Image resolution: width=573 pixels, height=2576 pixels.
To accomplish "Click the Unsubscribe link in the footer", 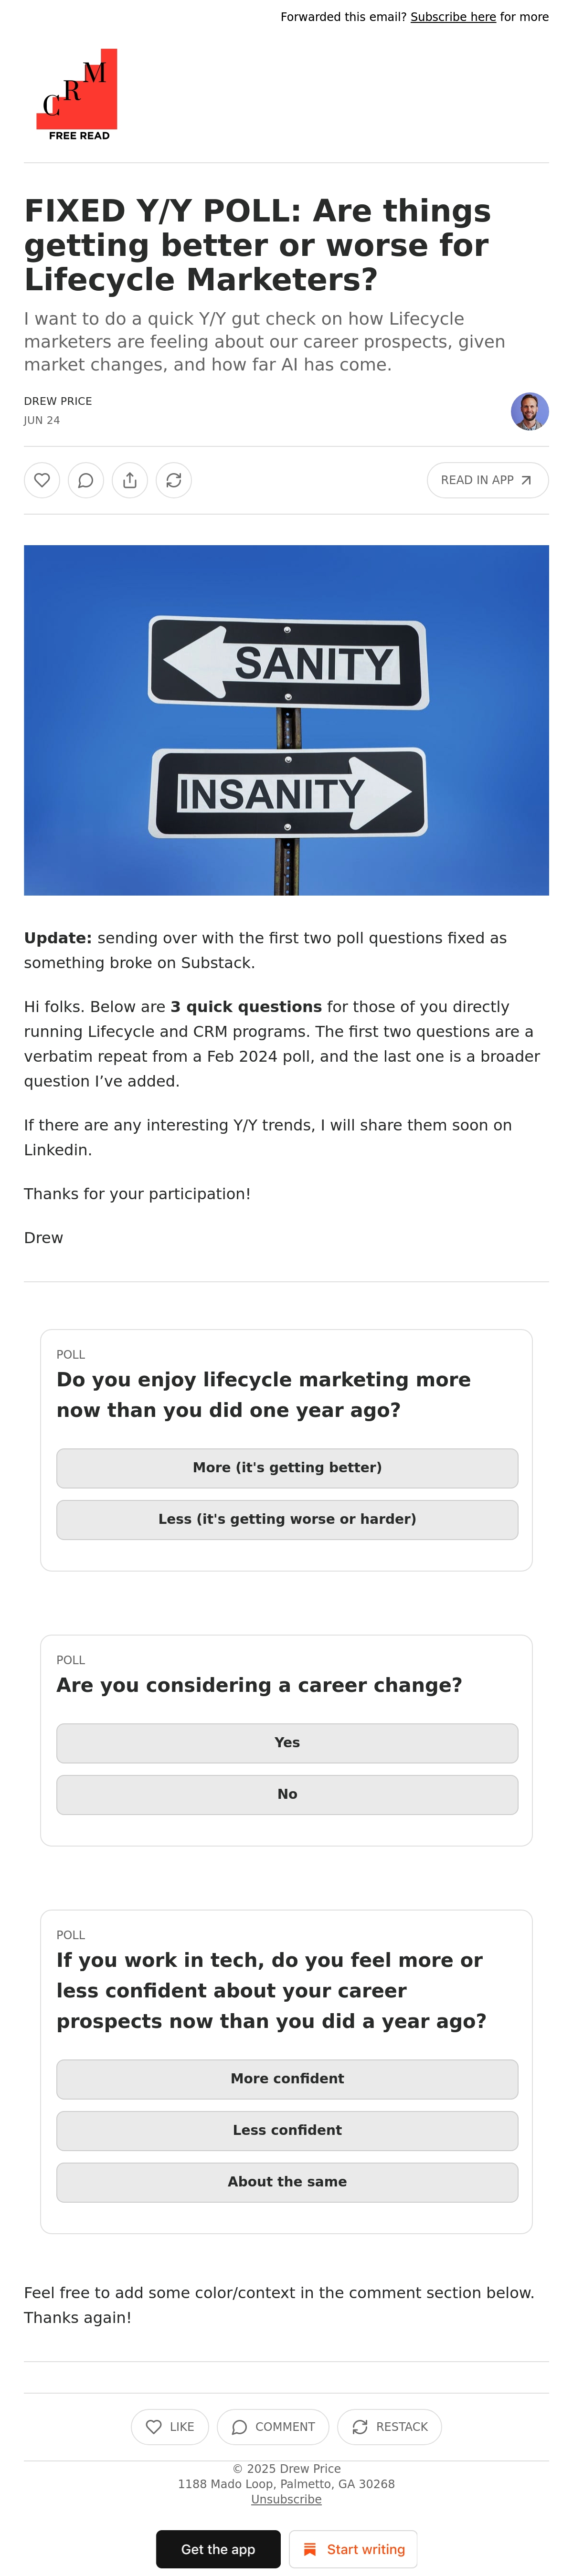I will coord(286,2499).
